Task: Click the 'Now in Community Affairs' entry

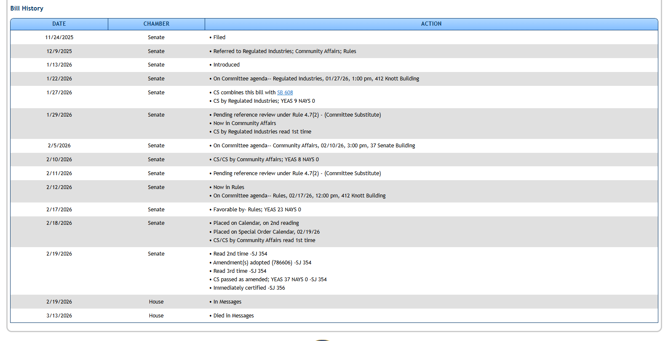Action: (x=244, y=123)
